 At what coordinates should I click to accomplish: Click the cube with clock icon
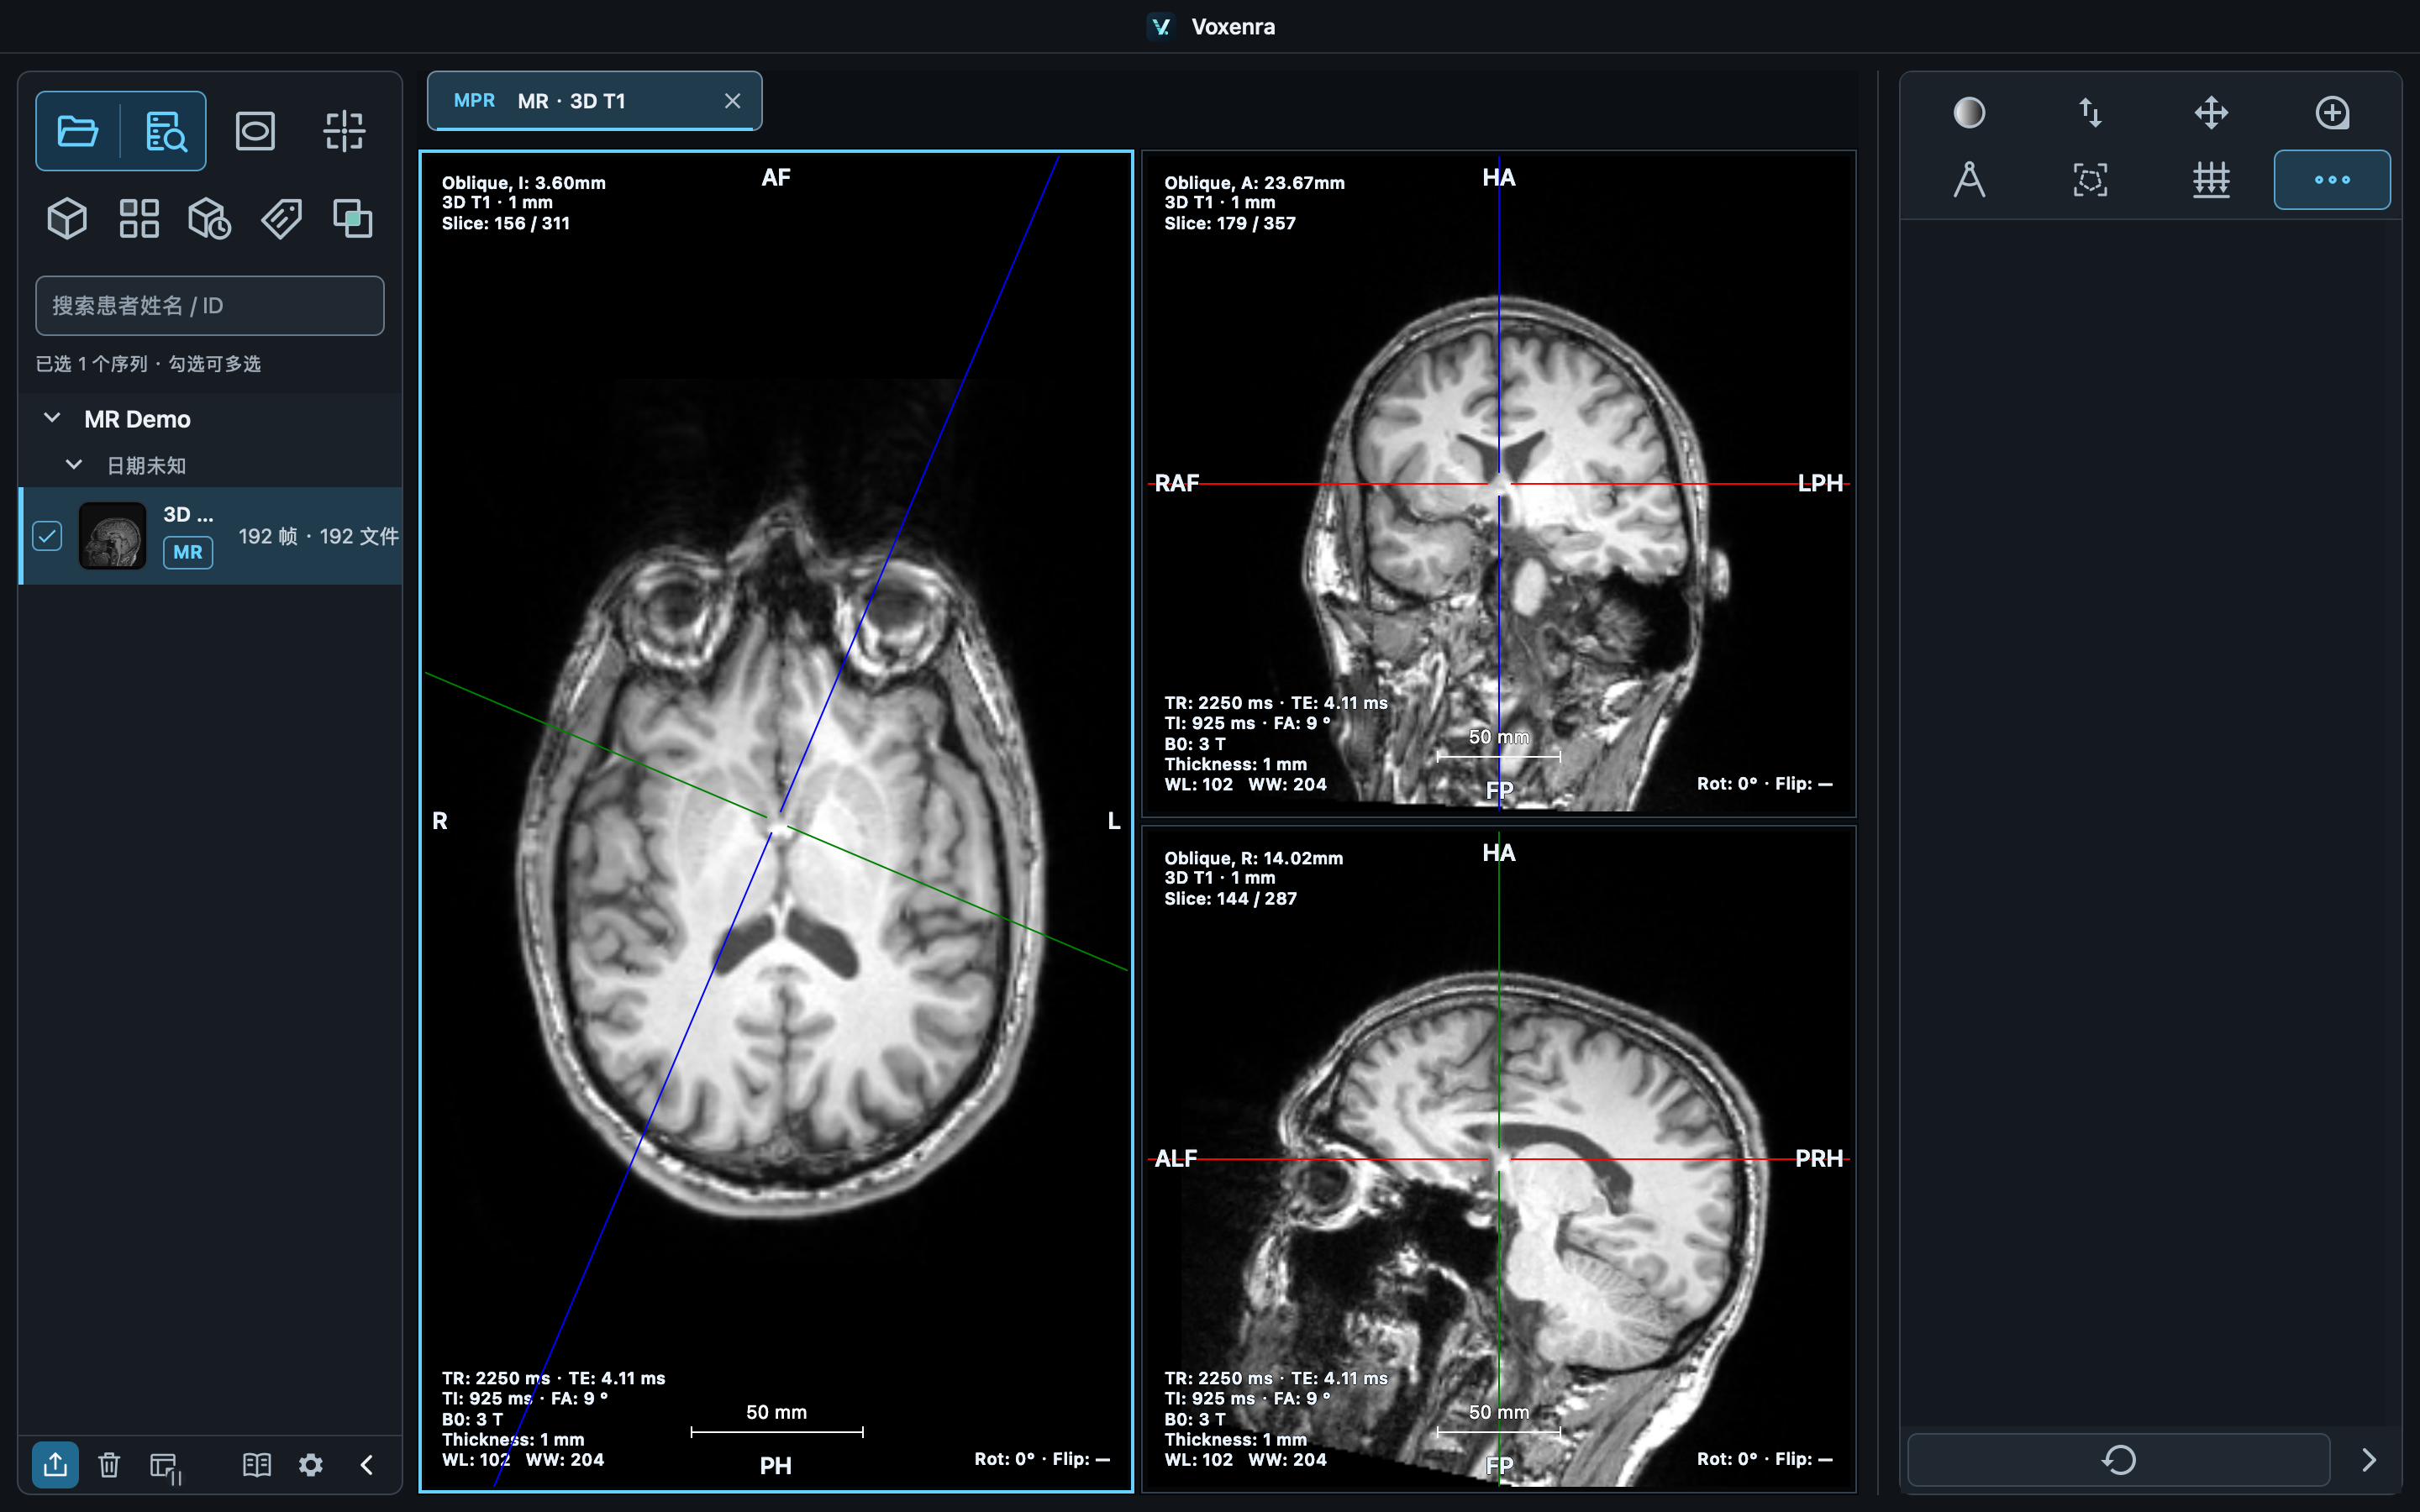(x=210, y=218)
